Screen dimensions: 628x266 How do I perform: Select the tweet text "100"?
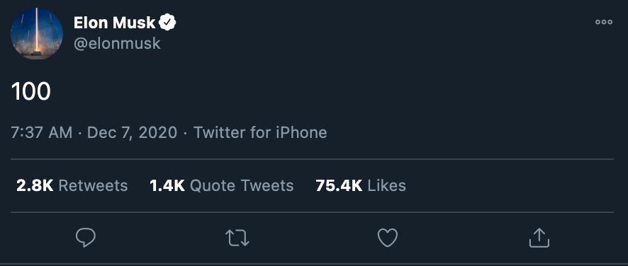pos(31,91)
